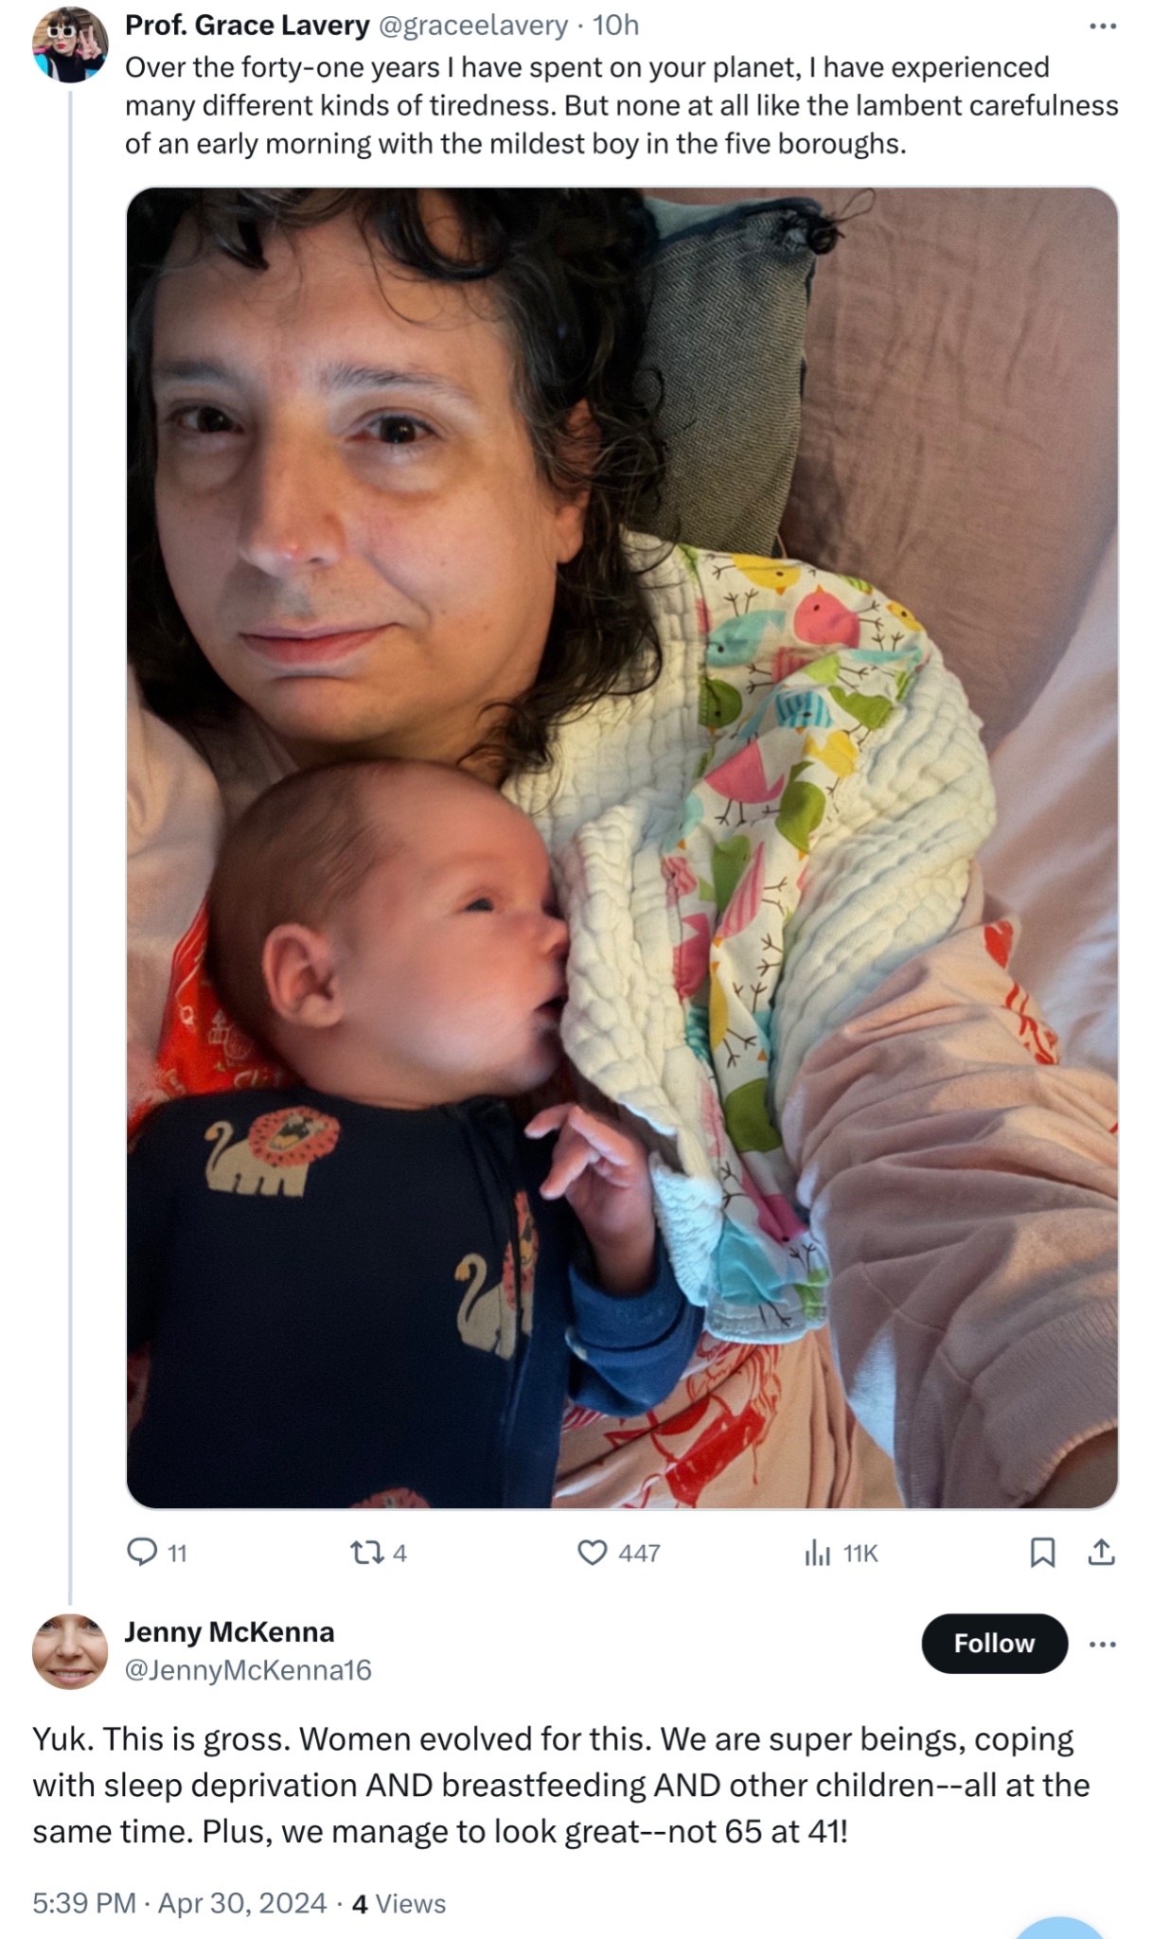1152x1939 pixels.
Task: Open Jenny McKenna display name
Action: click(x=230, y=1631)
